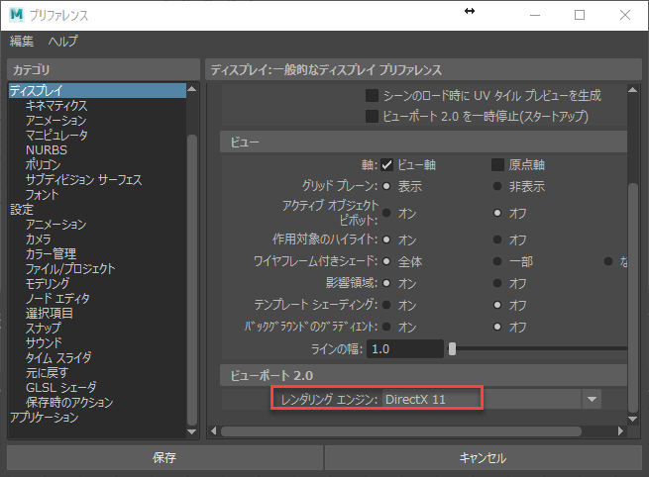Open the 編集 menu
This screenshot has width=649, height=477.
22,41
